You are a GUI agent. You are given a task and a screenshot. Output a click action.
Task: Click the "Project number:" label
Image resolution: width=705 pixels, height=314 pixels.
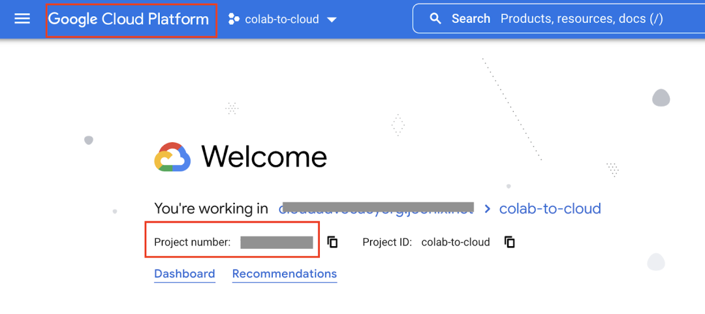pyautogui.click(x=193, y=242)
